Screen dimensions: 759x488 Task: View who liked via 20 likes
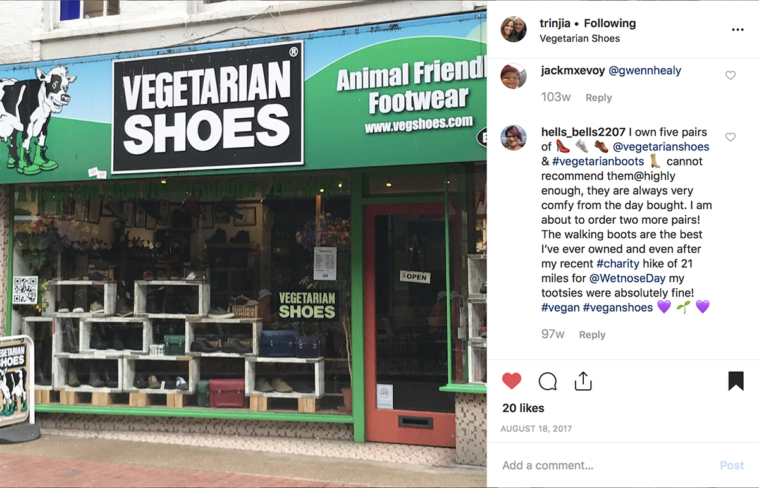coord(523,408)
